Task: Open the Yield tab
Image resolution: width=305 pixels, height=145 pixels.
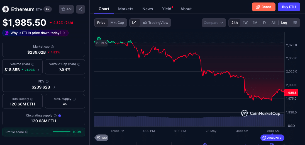Action: click(x=167, y=9)
